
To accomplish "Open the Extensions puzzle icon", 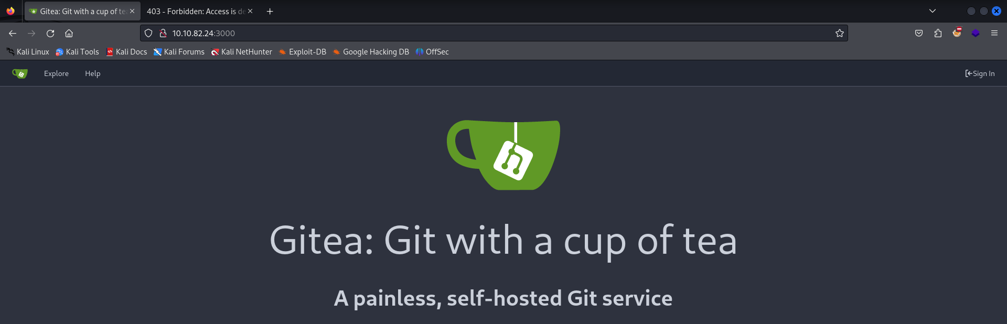I will point(938,34).
